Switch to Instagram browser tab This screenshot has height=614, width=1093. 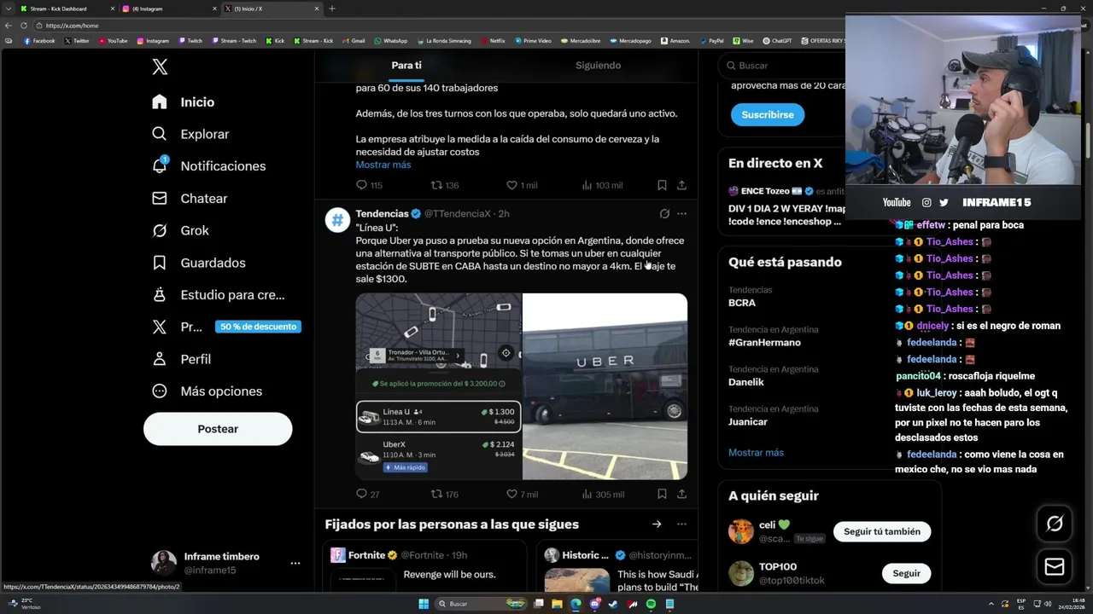point(167,9)
